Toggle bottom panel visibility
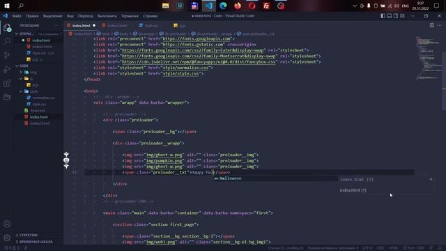 pyautogui.click(x=390, y=16)
